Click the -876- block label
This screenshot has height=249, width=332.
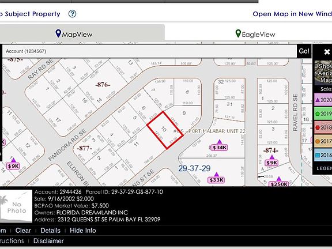[103, 85]
